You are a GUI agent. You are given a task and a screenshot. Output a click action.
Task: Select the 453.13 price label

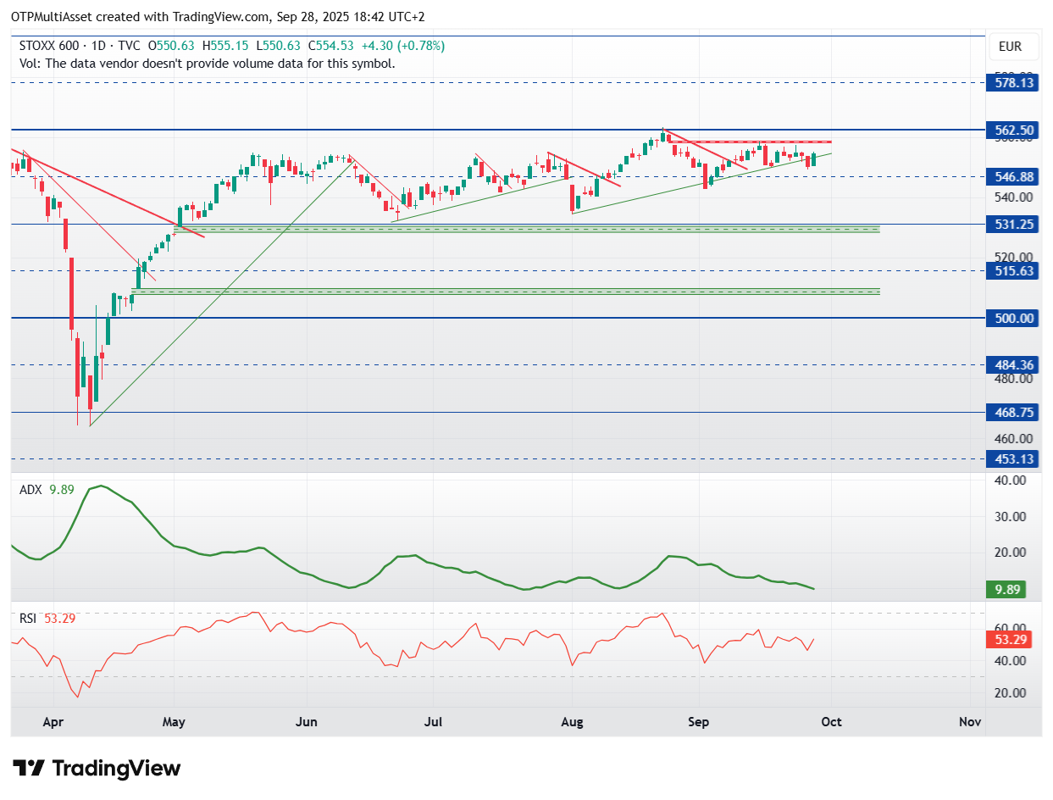click(x=1014, y=458)
